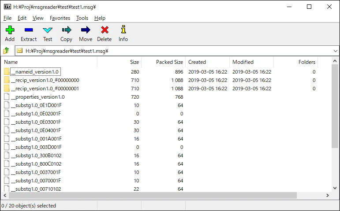Screen dimensions: 340x211
Task: Click the Move arrow toolbar icon
Action: (x=86, y=30)
